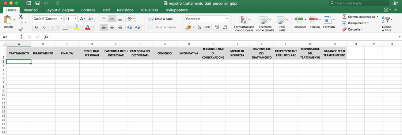Screen dimensions: 402x135
Task: Switch to the Inserisci tab
Action: tap(31, 10)
